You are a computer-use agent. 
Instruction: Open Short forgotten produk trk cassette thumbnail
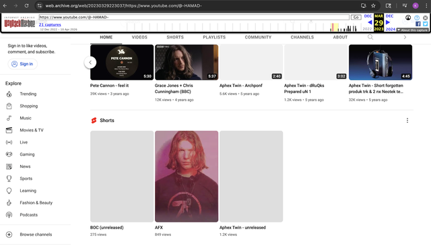click(380, 63)
